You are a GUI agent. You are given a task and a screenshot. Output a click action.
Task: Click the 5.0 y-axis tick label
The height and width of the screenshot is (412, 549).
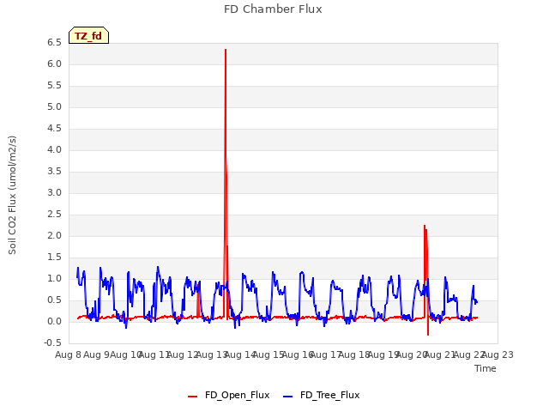point(54,107)
